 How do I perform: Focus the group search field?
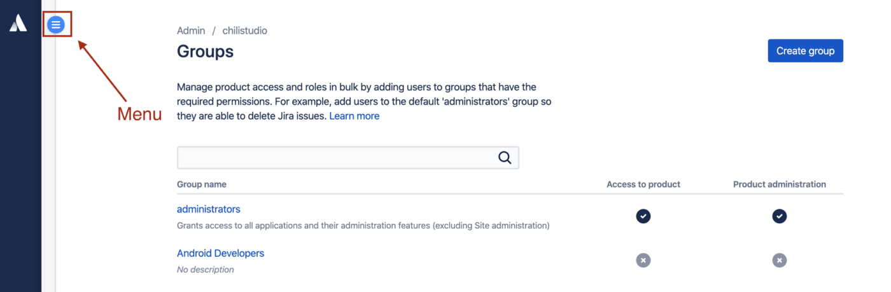[x=348, y=158]
